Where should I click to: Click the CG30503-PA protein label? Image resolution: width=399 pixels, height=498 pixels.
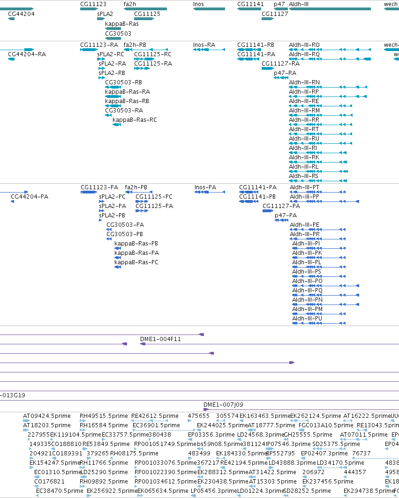(x=125, y=224)
